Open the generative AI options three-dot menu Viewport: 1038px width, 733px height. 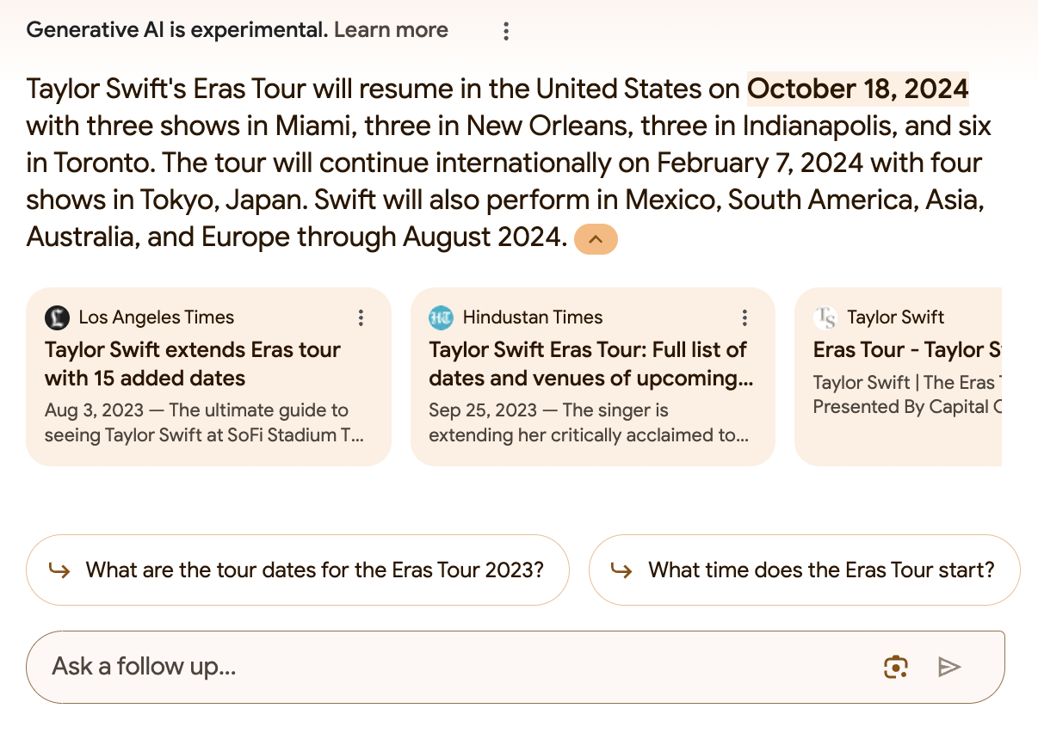(506, 32)
